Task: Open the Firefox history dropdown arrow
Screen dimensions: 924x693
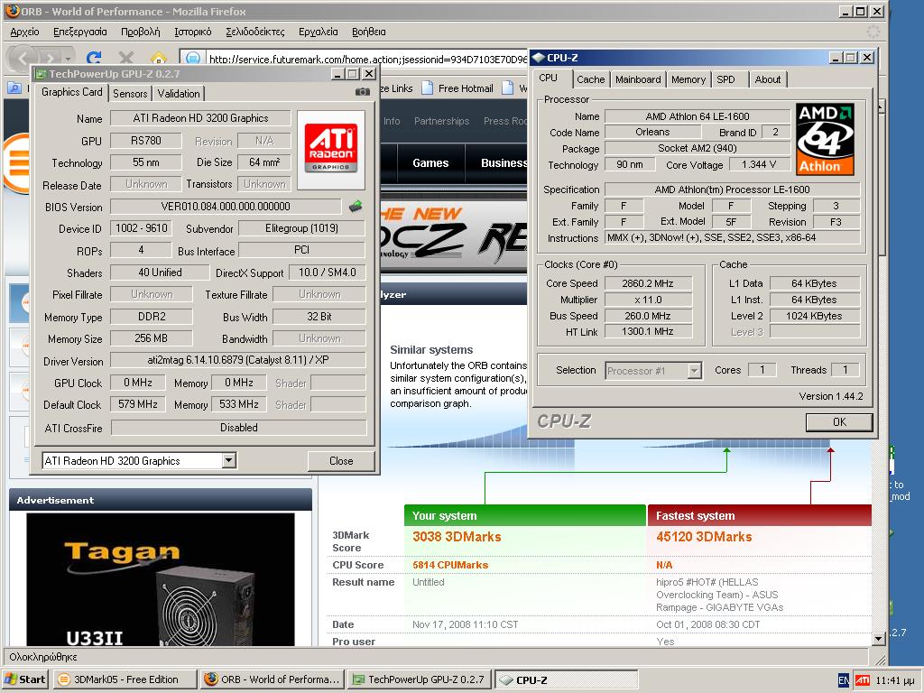Action: click(68, 59)
